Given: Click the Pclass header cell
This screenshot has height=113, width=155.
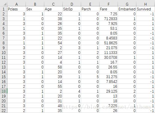Looking at the screenshot, I should 16,9.
